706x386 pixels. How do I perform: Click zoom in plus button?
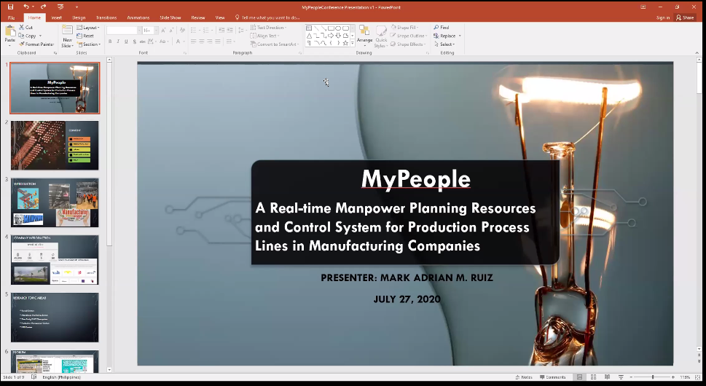point(673,377)
